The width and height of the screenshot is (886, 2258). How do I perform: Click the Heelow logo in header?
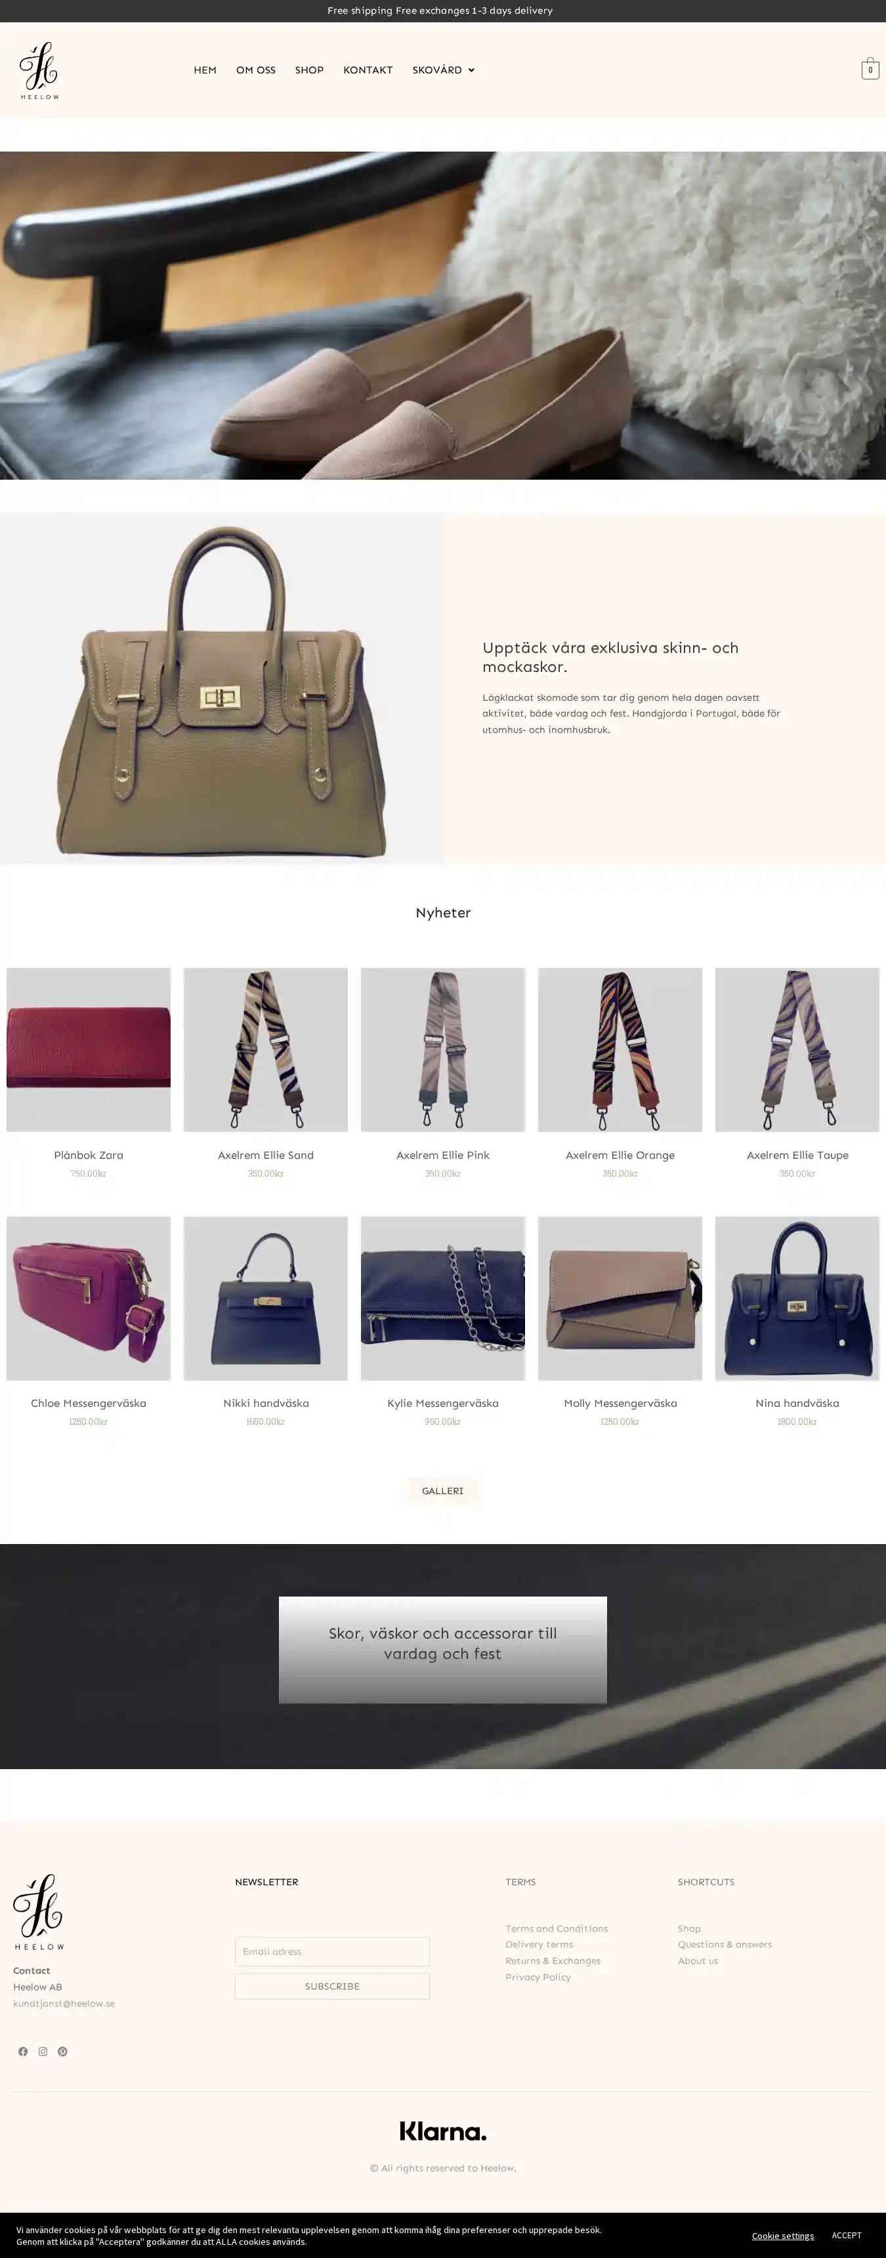click(x=39, y=70)
